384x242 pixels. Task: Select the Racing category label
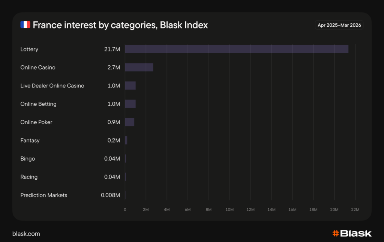(29, 177)
